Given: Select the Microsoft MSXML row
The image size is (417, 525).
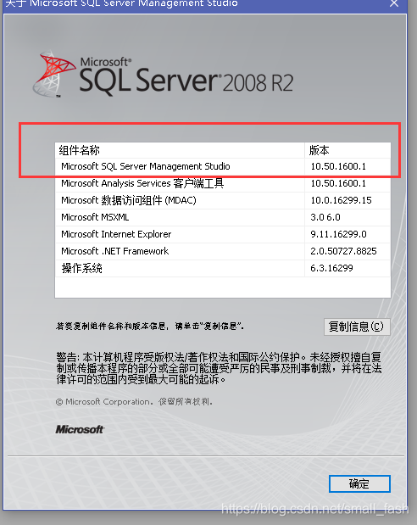Looking at the screenshot, I should pos(223,217).
